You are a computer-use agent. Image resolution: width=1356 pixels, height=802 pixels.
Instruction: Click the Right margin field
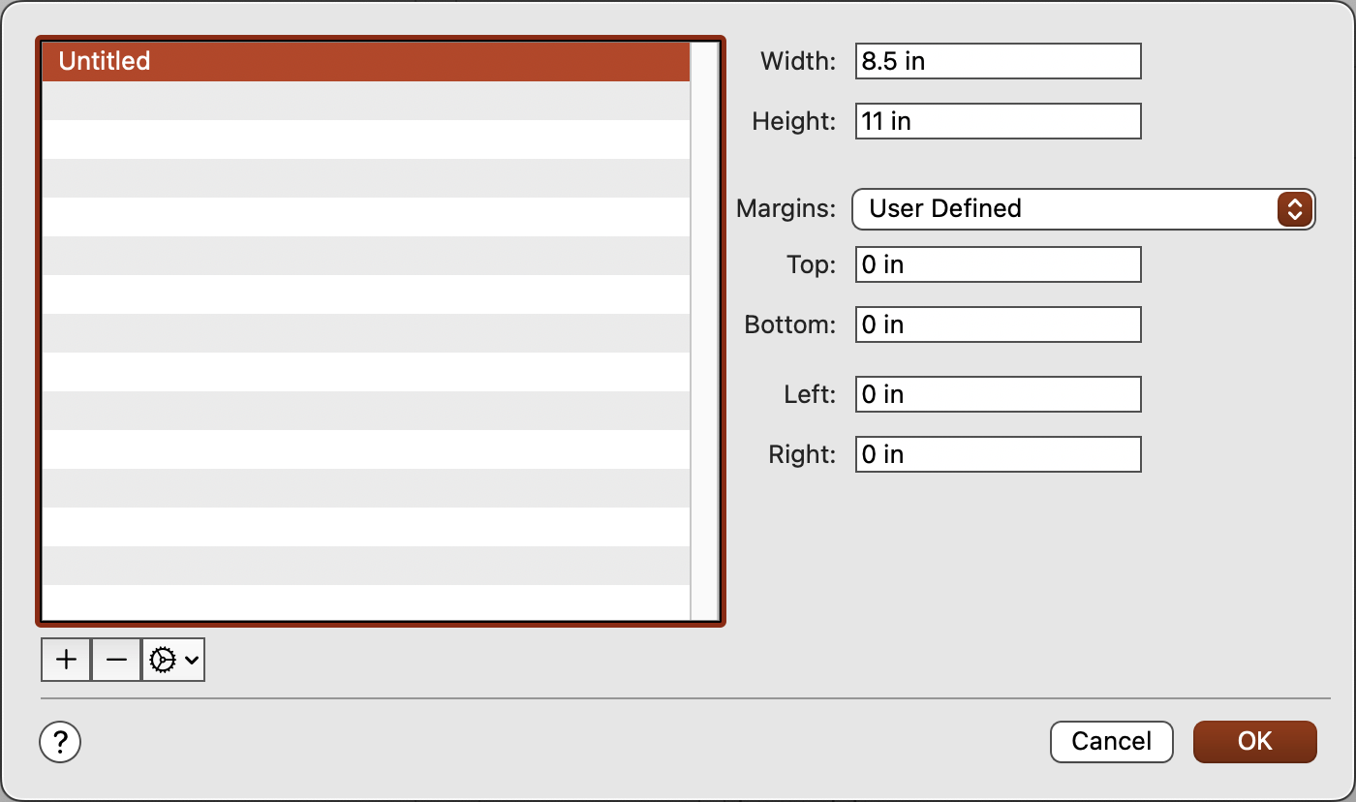click(x=997, y=453)
